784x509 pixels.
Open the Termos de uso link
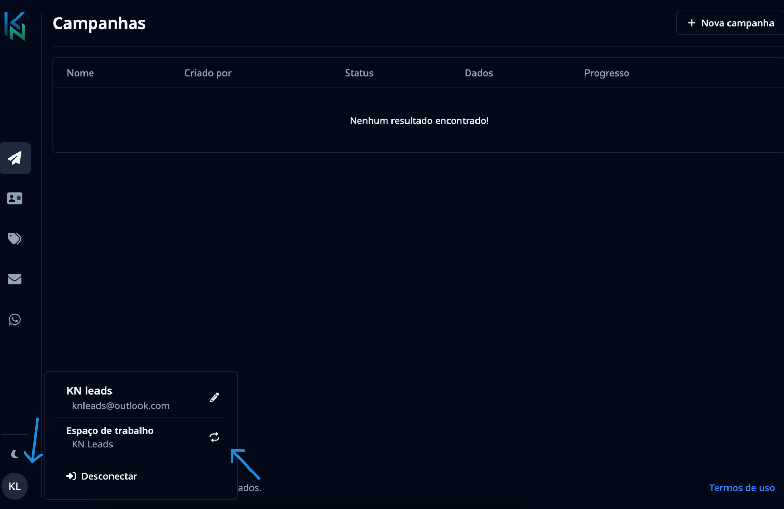[x=742, y=488]
